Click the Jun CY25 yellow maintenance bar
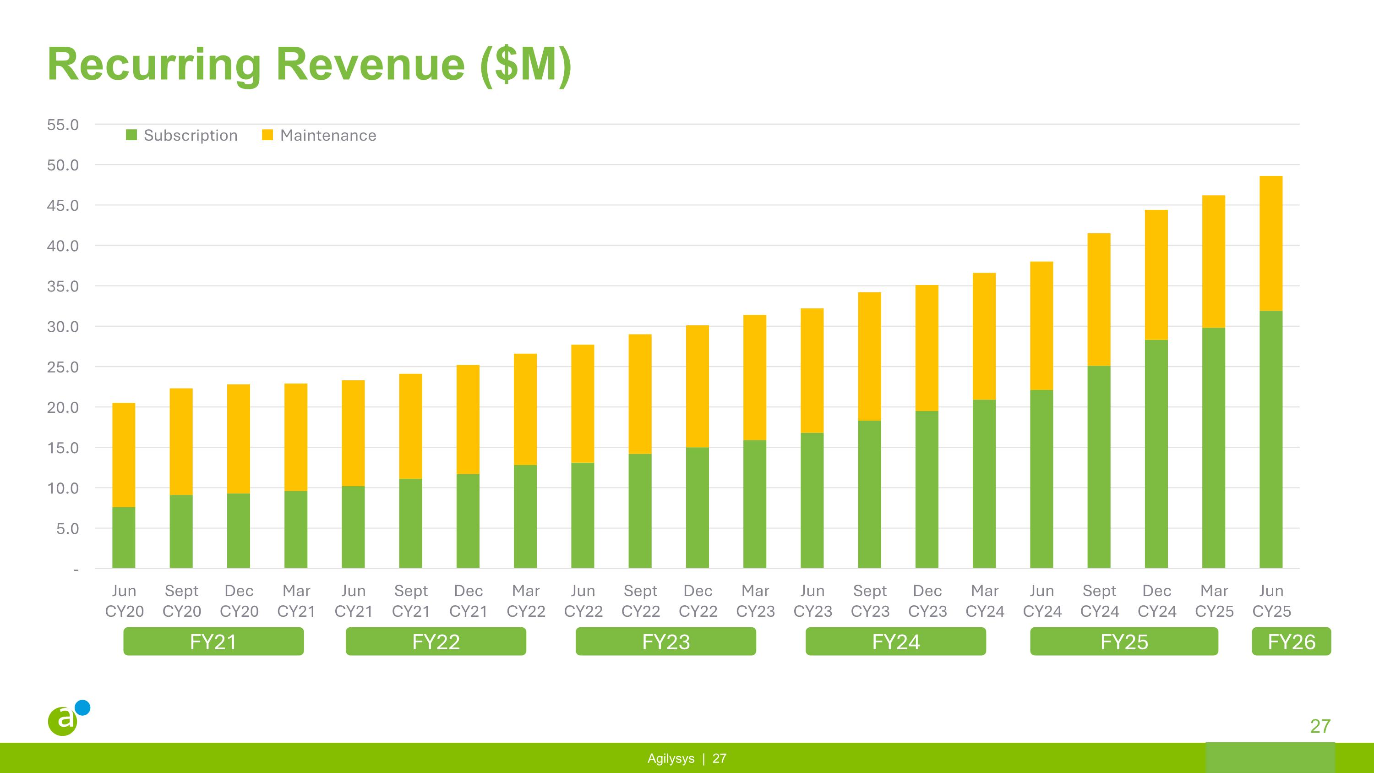 coord(1270,243)
